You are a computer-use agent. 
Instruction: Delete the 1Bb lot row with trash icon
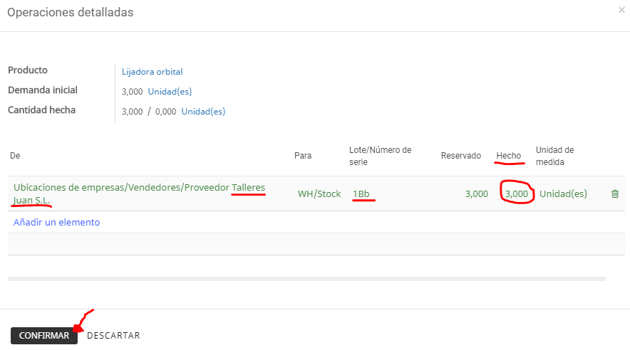(615, 194)
